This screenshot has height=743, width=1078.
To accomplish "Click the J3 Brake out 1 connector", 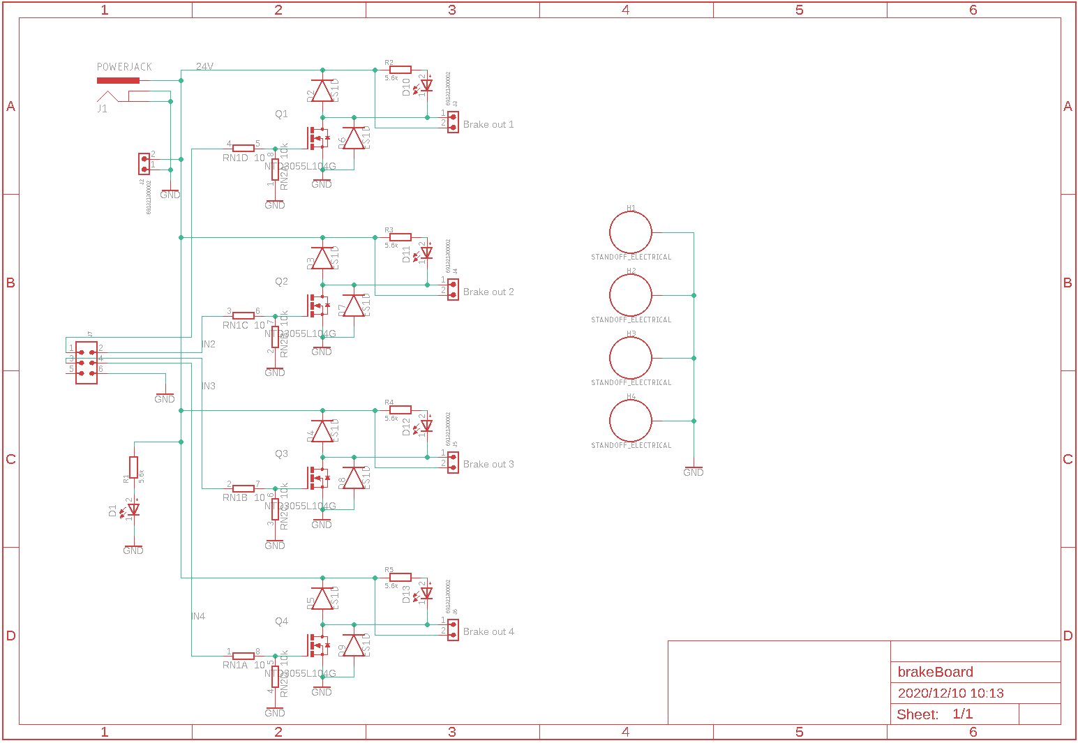I will tap(453, 122).
